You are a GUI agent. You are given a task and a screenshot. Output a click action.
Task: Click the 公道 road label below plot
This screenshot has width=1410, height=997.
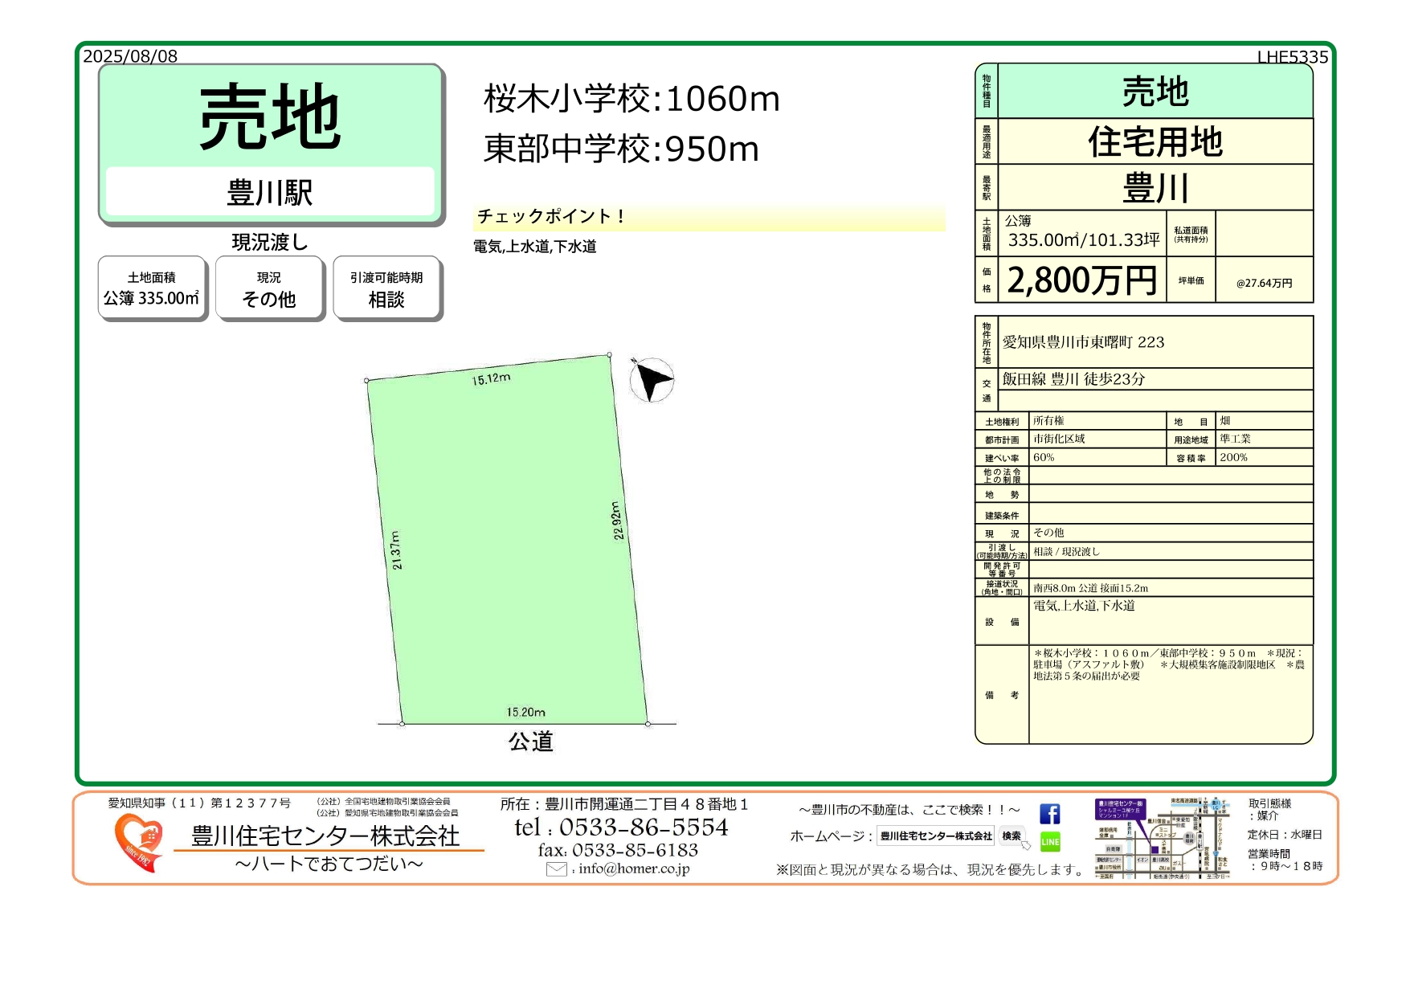pos(530,742)
